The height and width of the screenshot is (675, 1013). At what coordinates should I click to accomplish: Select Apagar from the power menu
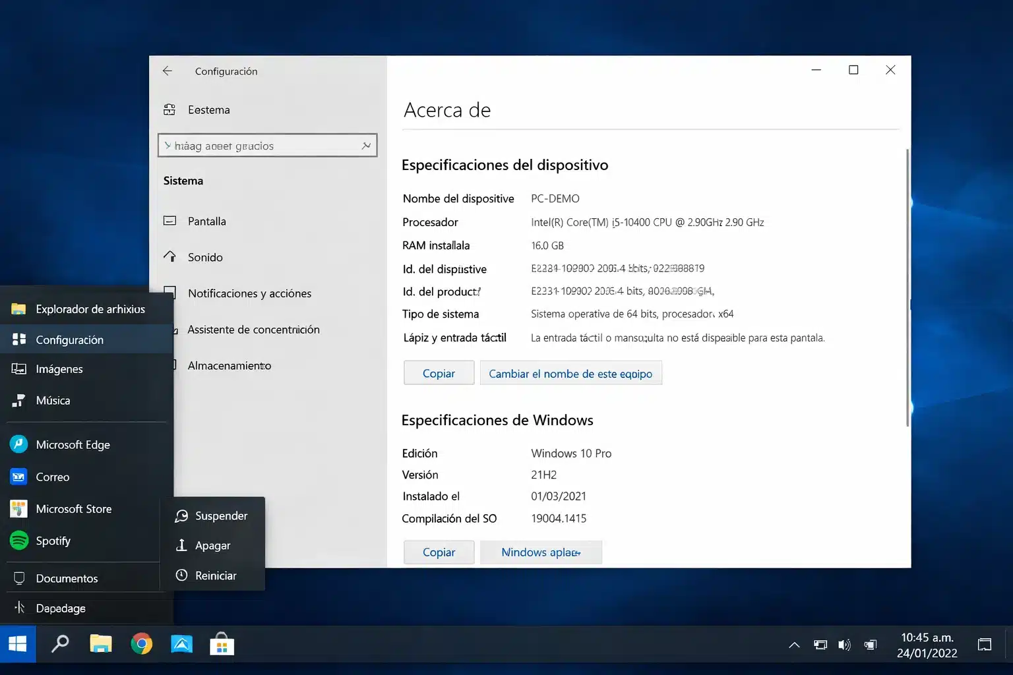click(x=212, y=545)
